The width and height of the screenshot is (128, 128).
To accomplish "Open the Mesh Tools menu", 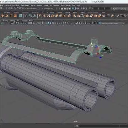I will [x=16, y=5].
